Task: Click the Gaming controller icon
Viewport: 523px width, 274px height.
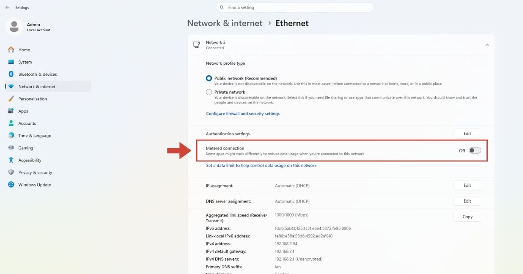Action: click(x=11, y=148)
